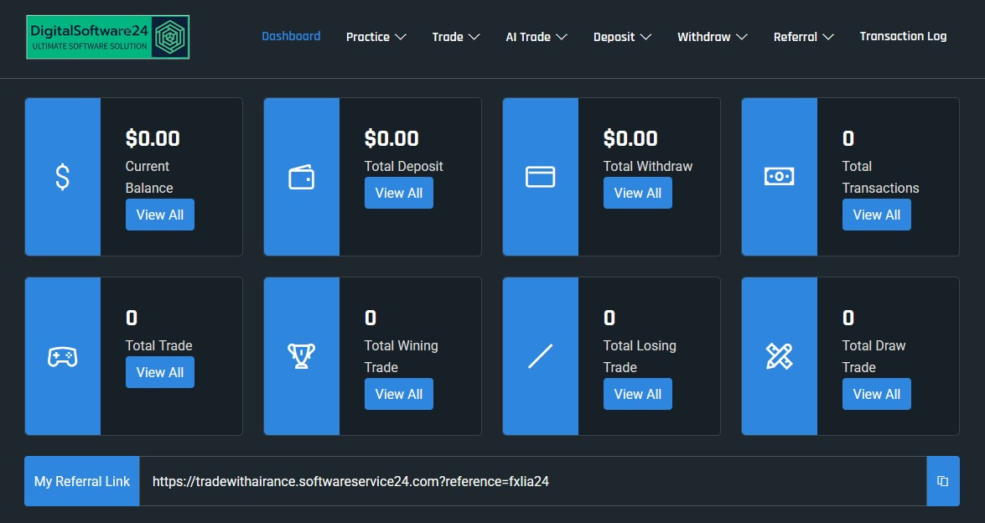The width and height of the screenshot is (985, 523).
Task: Select the referral link URL field
Action: tap(532, 481)
